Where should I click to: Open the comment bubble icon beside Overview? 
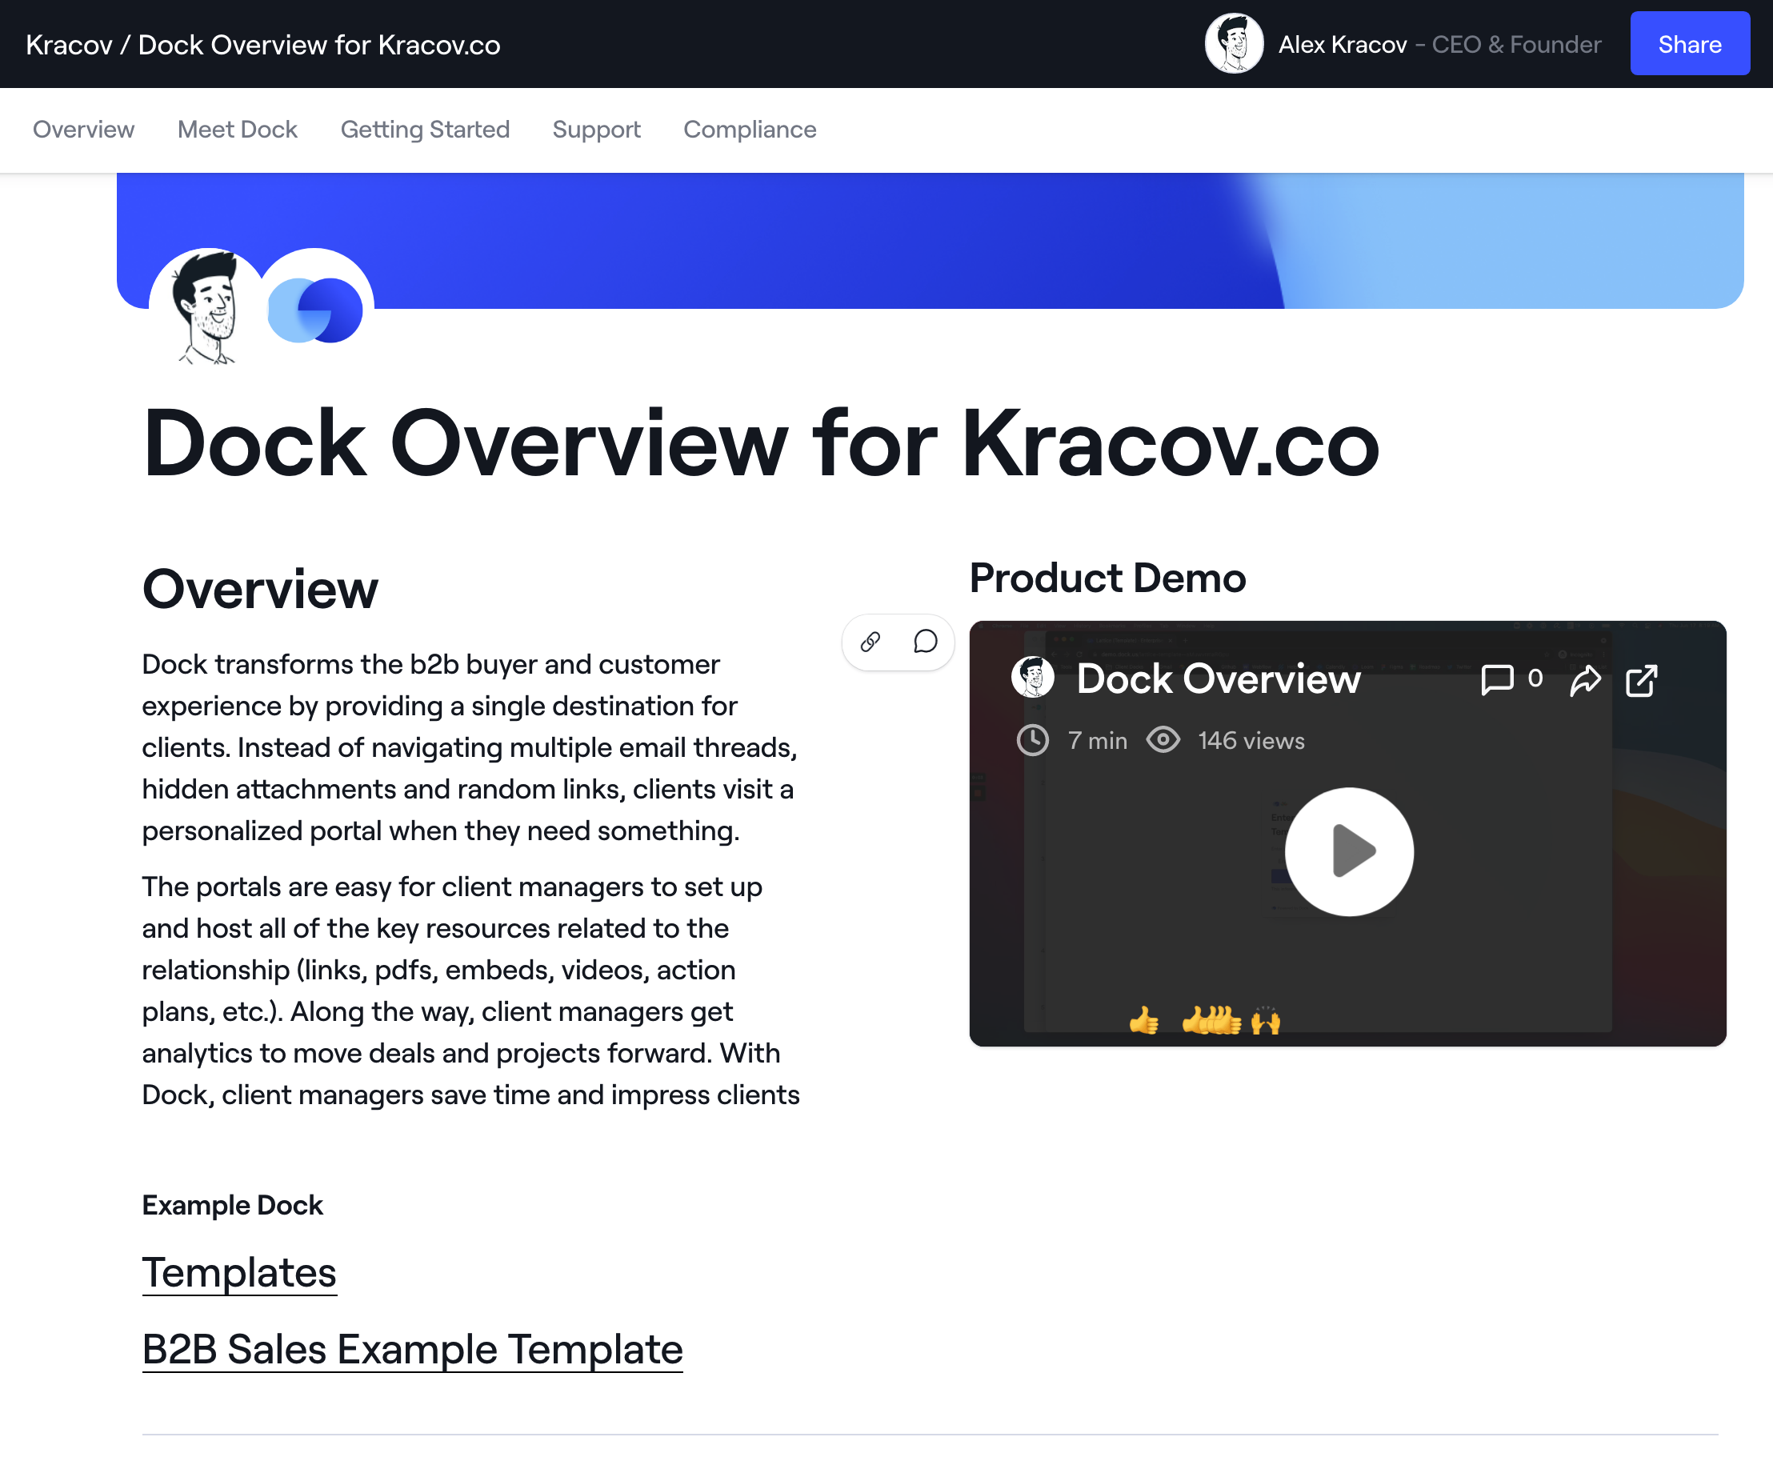point(926,642)
